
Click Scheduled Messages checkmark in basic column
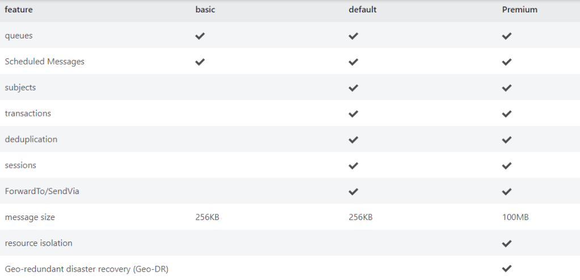[200, 62]
